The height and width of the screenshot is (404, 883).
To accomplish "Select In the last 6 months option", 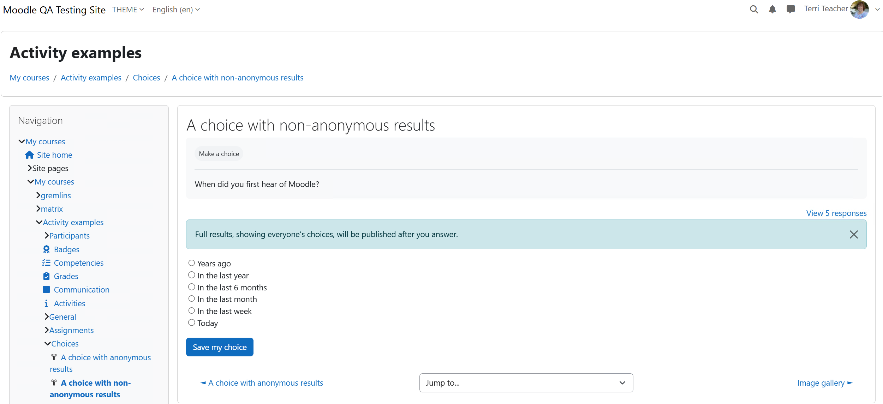I will coord(192,287).
